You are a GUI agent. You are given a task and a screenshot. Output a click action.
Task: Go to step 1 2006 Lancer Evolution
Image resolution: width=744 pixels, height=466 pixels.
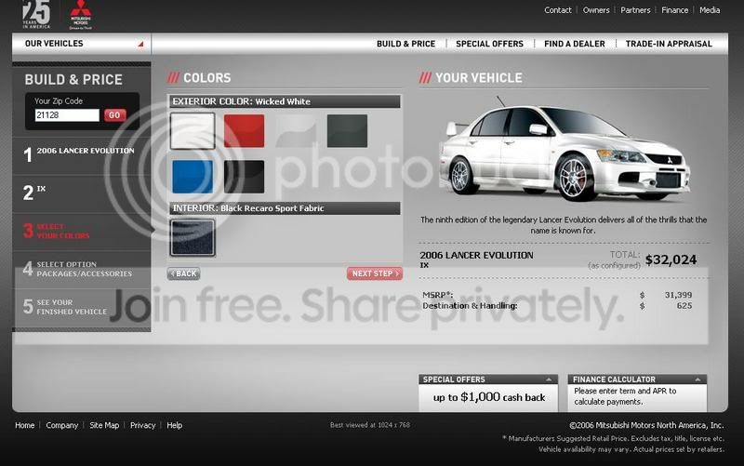pos(82,155)
